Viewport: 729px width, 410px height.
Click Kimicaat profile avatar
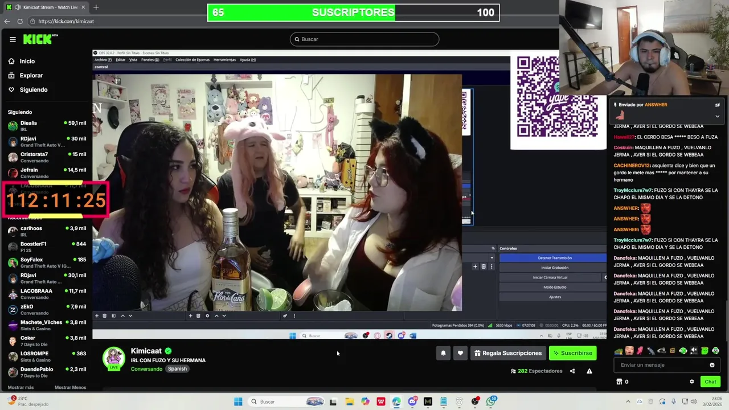[113, 358]
